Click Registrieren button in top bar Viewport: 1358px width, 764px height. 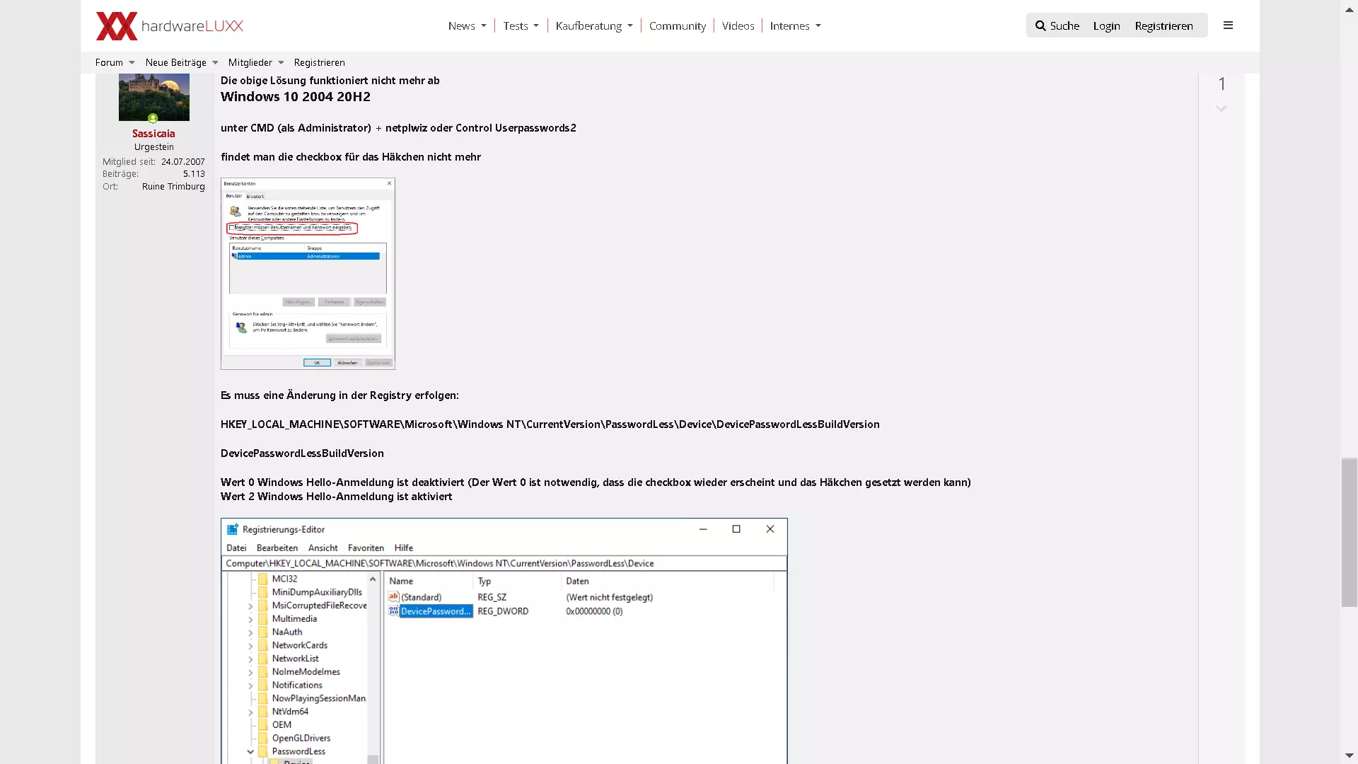[x=1163, y=25]
